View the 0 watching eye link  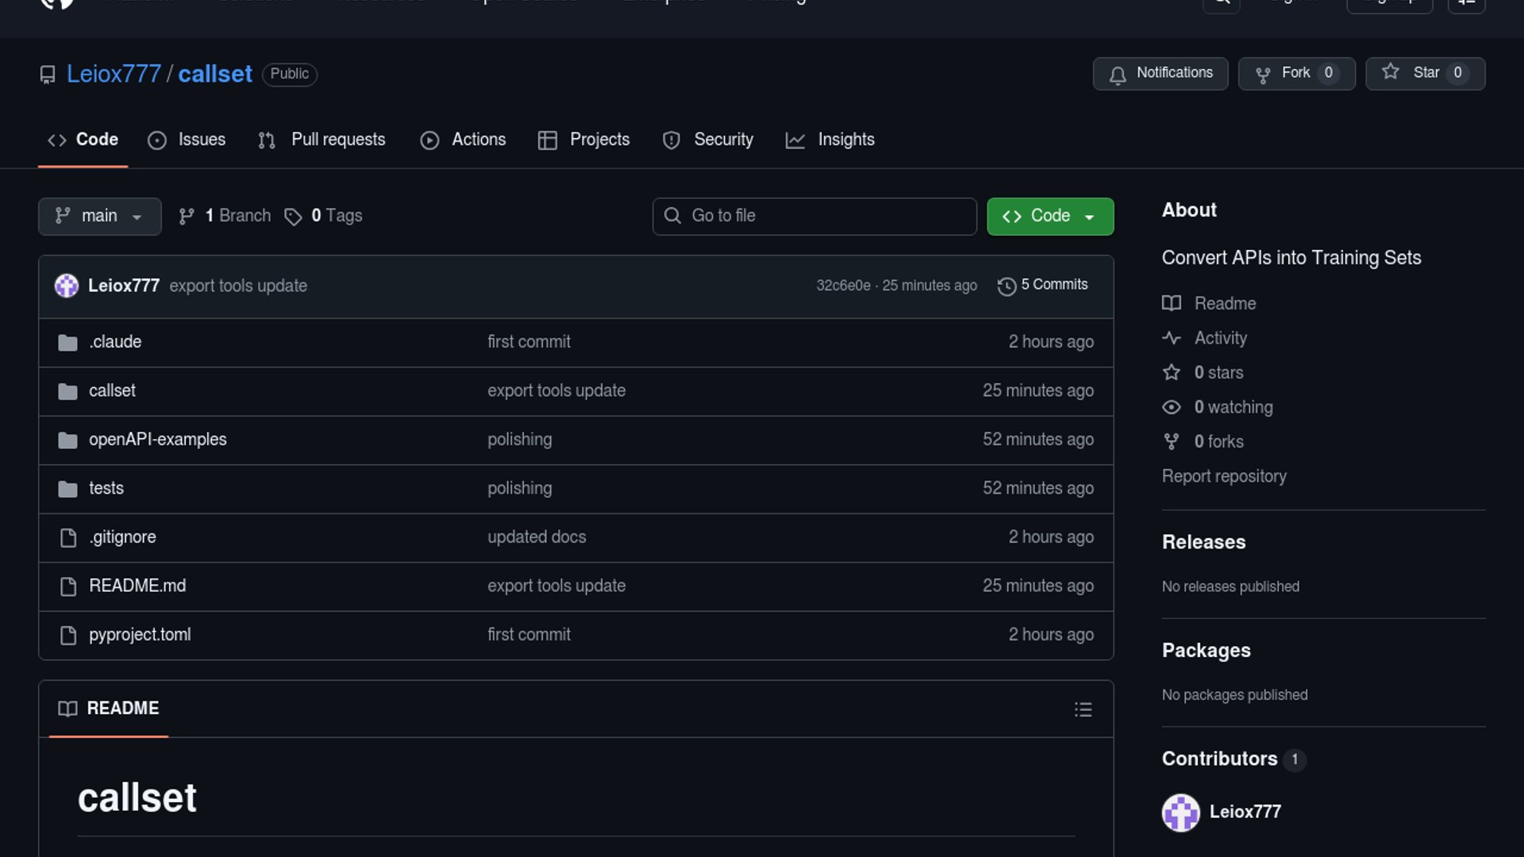tap(1233, 407)
